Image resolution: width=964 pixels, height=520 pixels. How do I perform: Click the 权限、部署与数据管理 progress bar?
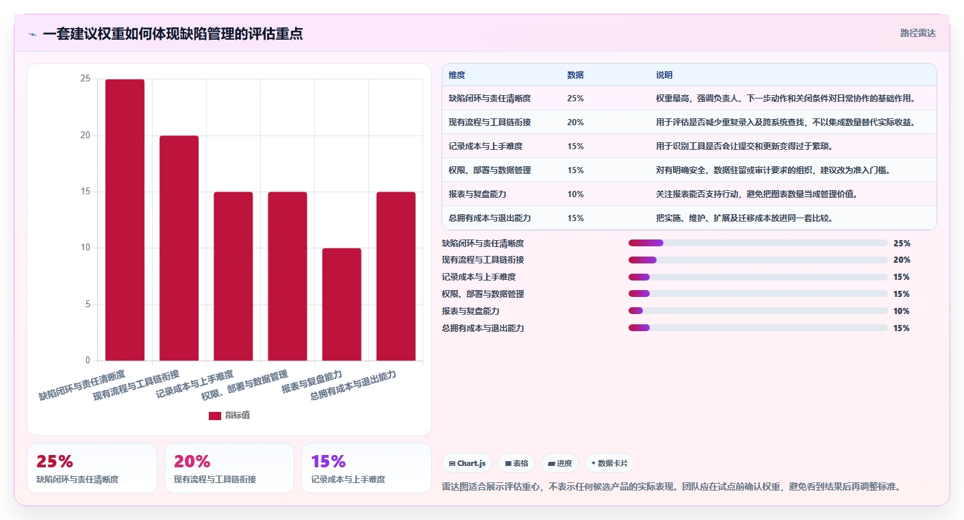tap(758, 294)
